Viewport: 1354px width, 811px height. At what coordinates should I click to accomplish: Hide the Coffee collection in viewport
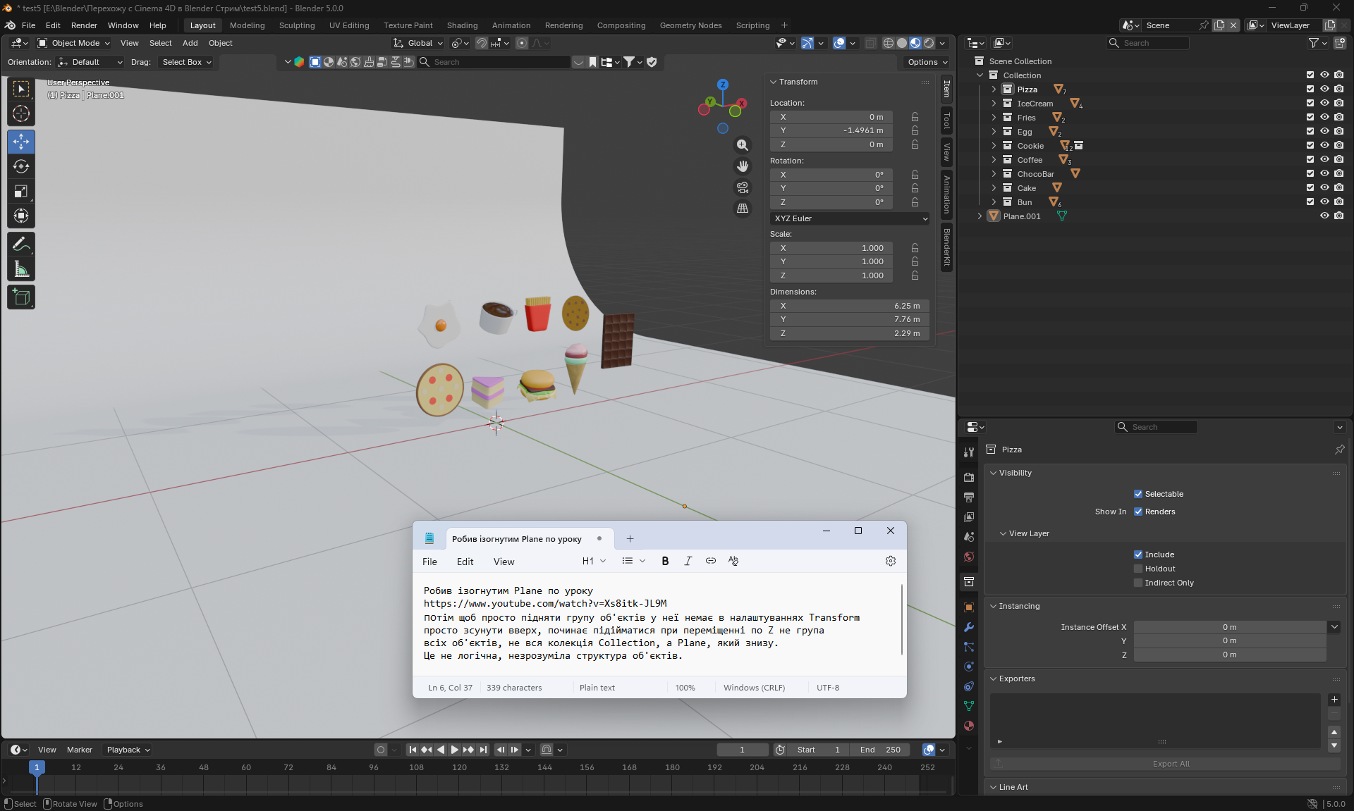[1324, 160]
